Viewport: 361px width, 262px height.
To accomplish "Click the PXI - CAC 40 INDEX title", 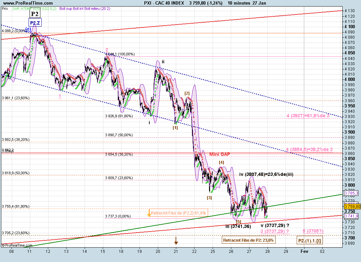I will coord(164,3).
